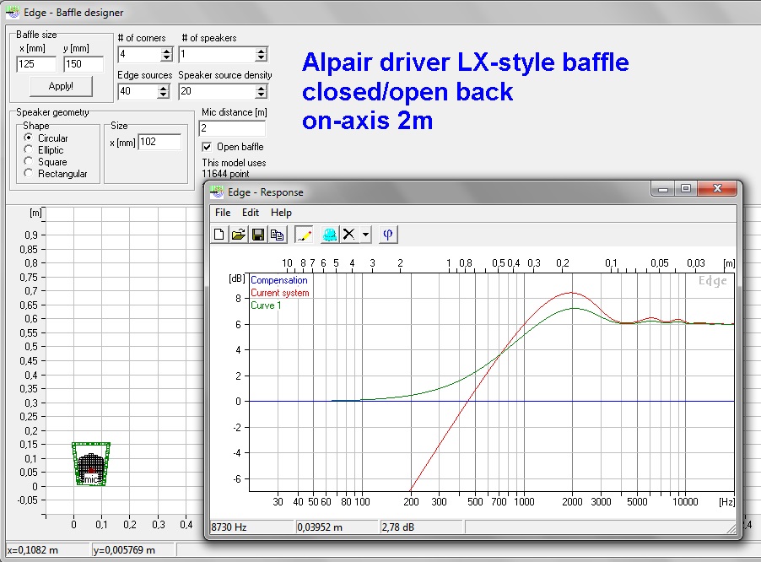Click the Apply! button
This screenshot has height=562, width=761.
61,86
